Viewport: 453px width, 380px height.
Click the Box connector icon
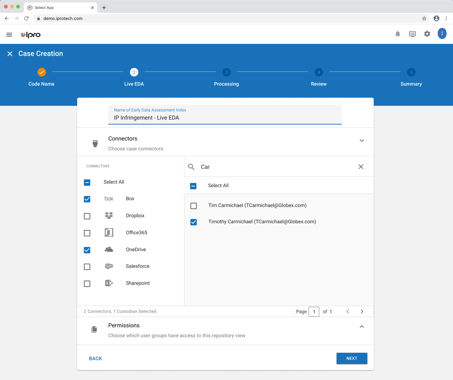(x=109, y=198)
